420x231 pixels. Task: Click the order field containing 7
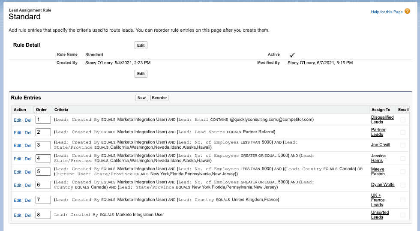43,200
